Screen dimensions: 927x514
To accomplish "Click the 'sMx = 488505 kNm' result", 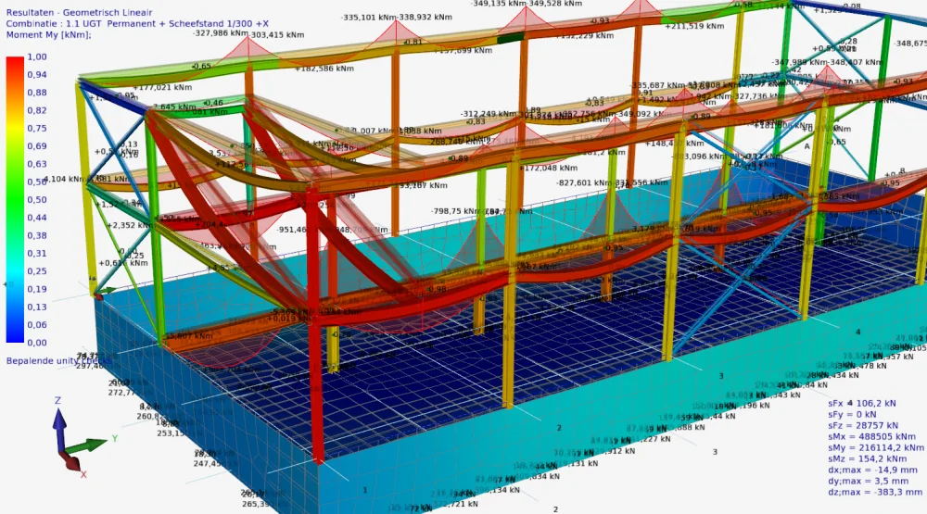I will pyautogui.click(x=871, y=436).
